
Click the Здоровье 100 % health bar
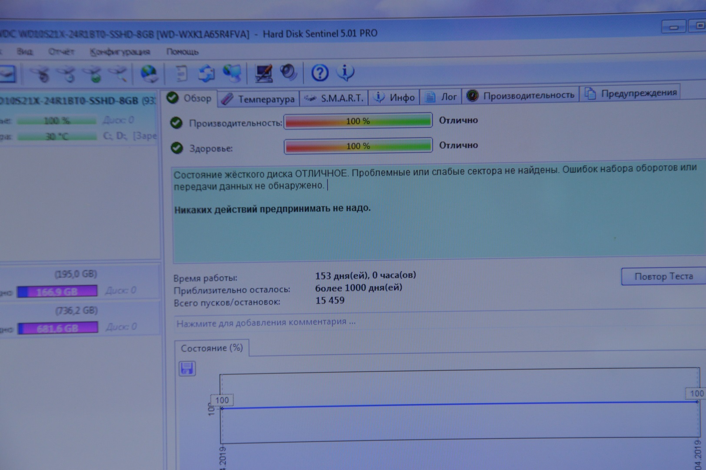coord(358,146)
